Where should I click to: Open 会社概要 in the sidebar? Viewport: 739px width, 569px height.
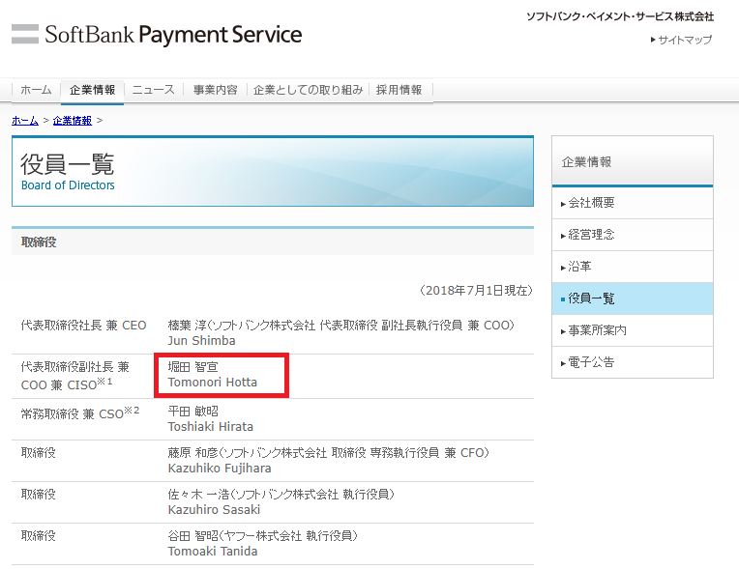[x=633, y=203]
